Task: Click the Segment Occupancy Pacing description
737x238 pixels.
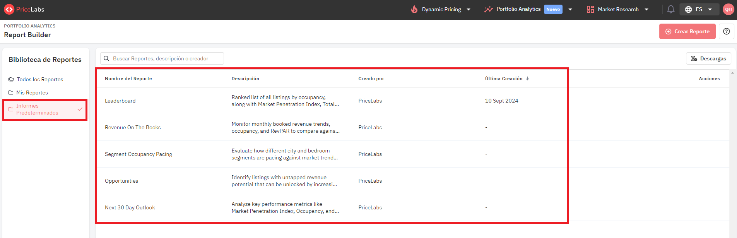Action: tap(285, 154)
